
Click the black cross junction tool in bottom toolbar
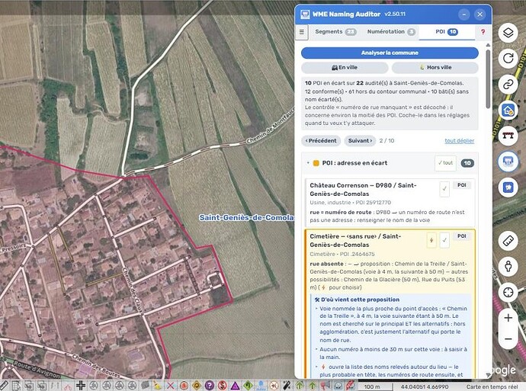pos(80,386)
